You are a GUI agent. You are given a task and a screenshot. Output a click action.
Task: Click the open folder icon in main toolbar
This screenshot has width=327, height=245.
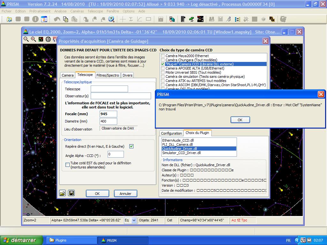click(9, 19)
